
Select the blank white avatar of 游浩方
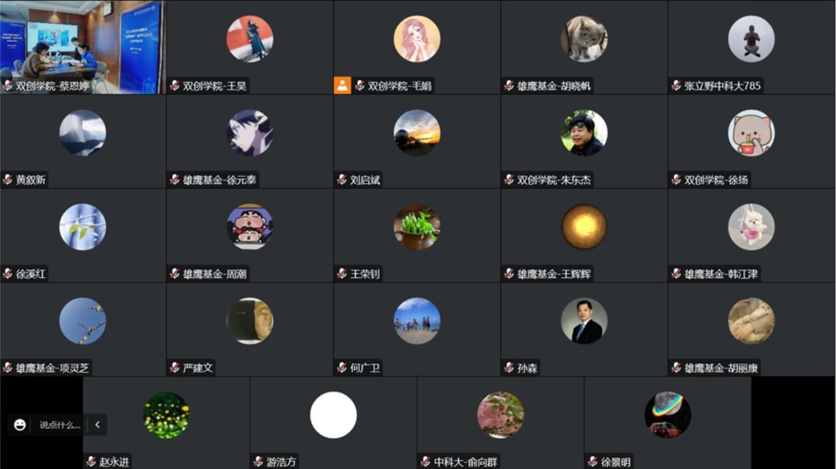(334, 415)
